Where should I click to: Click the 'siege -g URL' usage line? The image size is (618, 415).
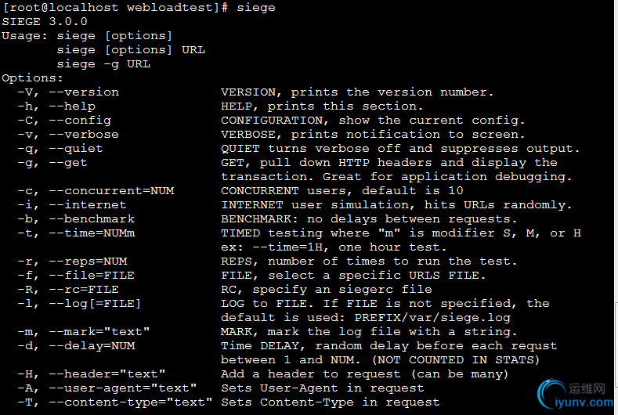click(103, 64)
